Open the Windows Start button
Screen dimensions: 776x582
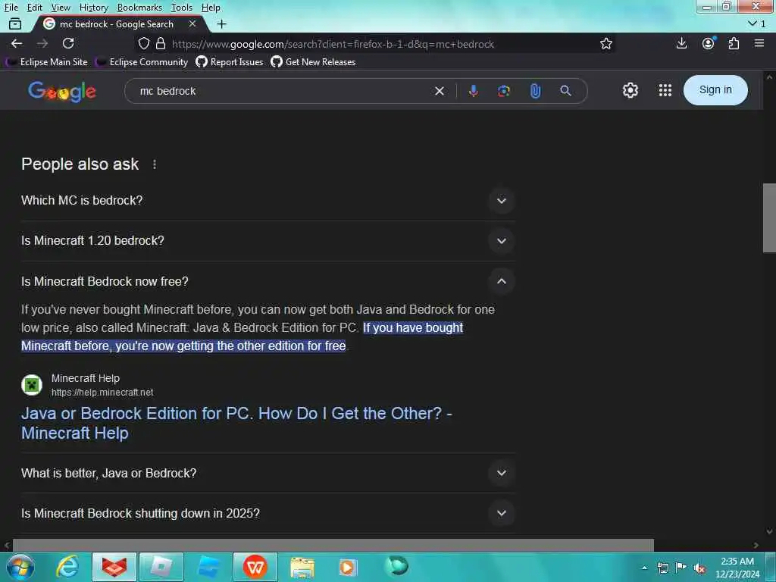[x=20, y=567]
